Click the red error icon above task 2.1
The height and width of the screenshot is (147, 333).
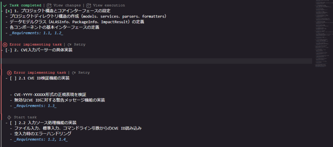[x=9, y=73]
